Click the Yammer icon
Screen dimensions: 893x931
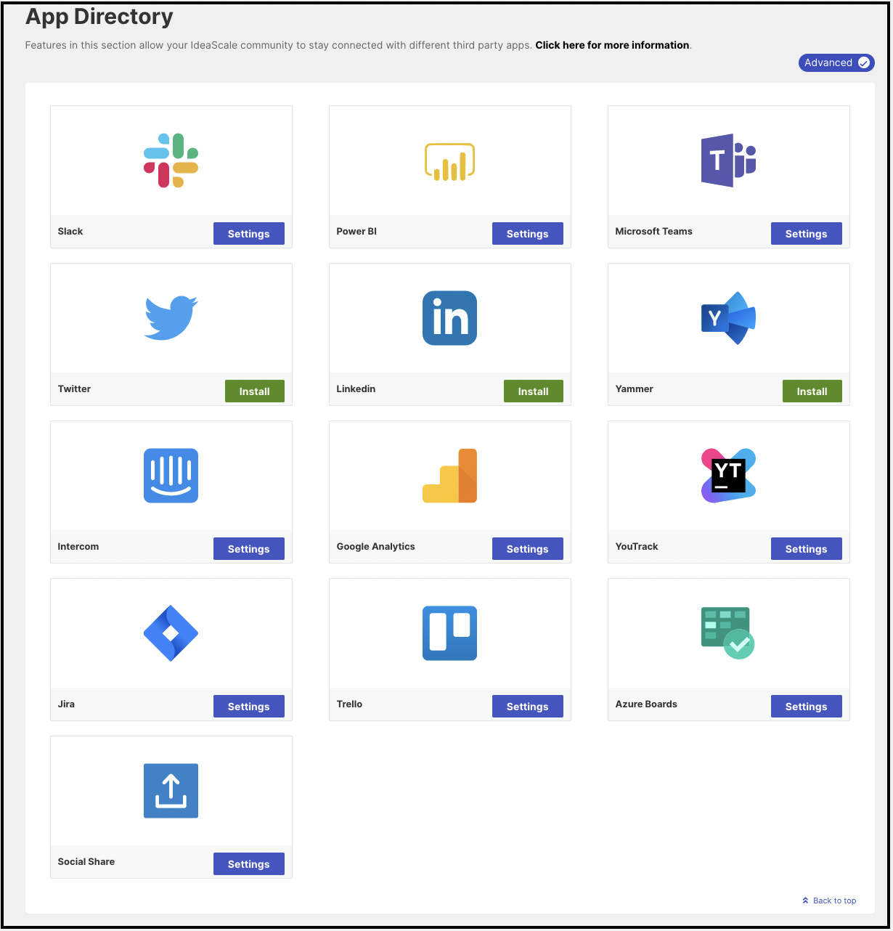click(728, 317)
